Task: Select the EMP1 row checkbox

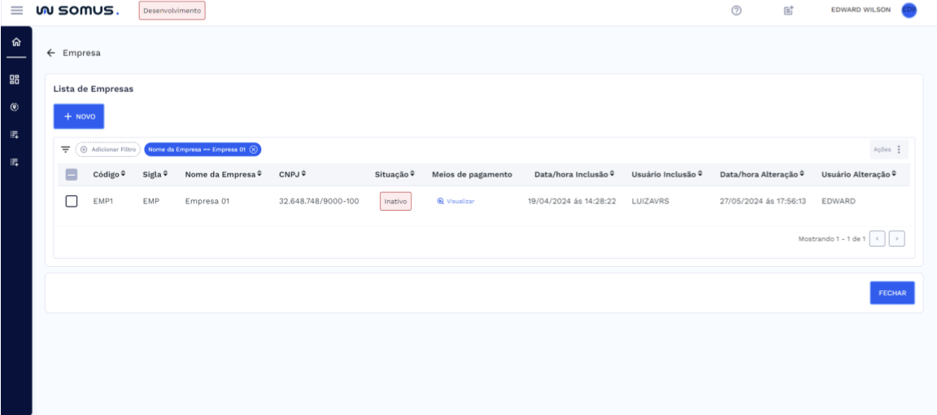Action: click(x=71, y=201)
